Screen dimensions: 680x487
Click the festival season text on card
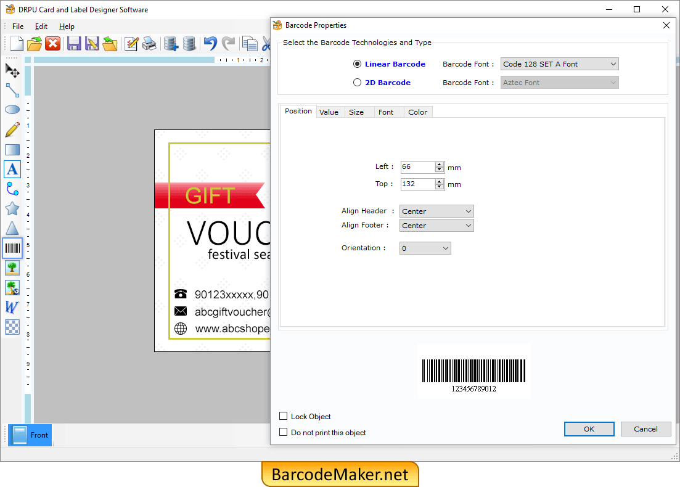click(x=239, y=255)
